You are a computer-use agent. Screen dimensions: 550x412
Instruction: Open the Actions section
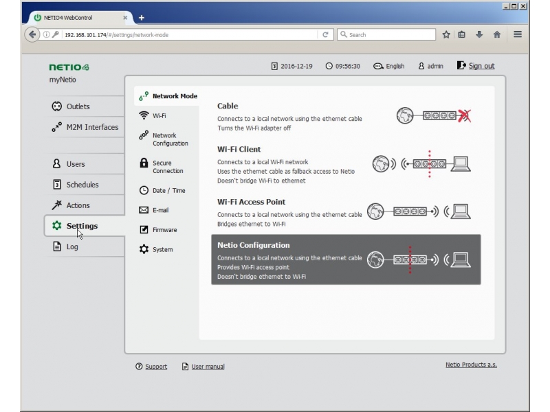pyautogui.click(x=85, y=205)
